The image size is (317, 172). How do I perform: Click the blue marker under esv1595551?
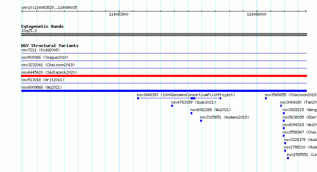pyautogui.click(x=288, y=158)
